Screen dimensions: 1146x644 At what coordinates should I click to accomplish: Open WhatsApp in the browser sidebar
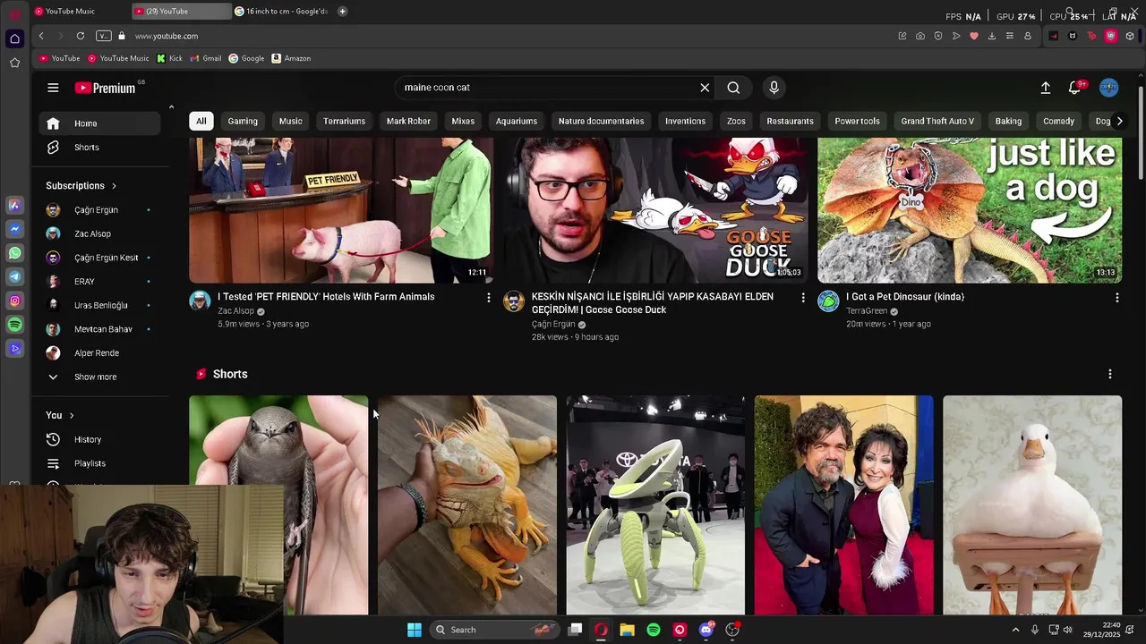coord(14,253)
